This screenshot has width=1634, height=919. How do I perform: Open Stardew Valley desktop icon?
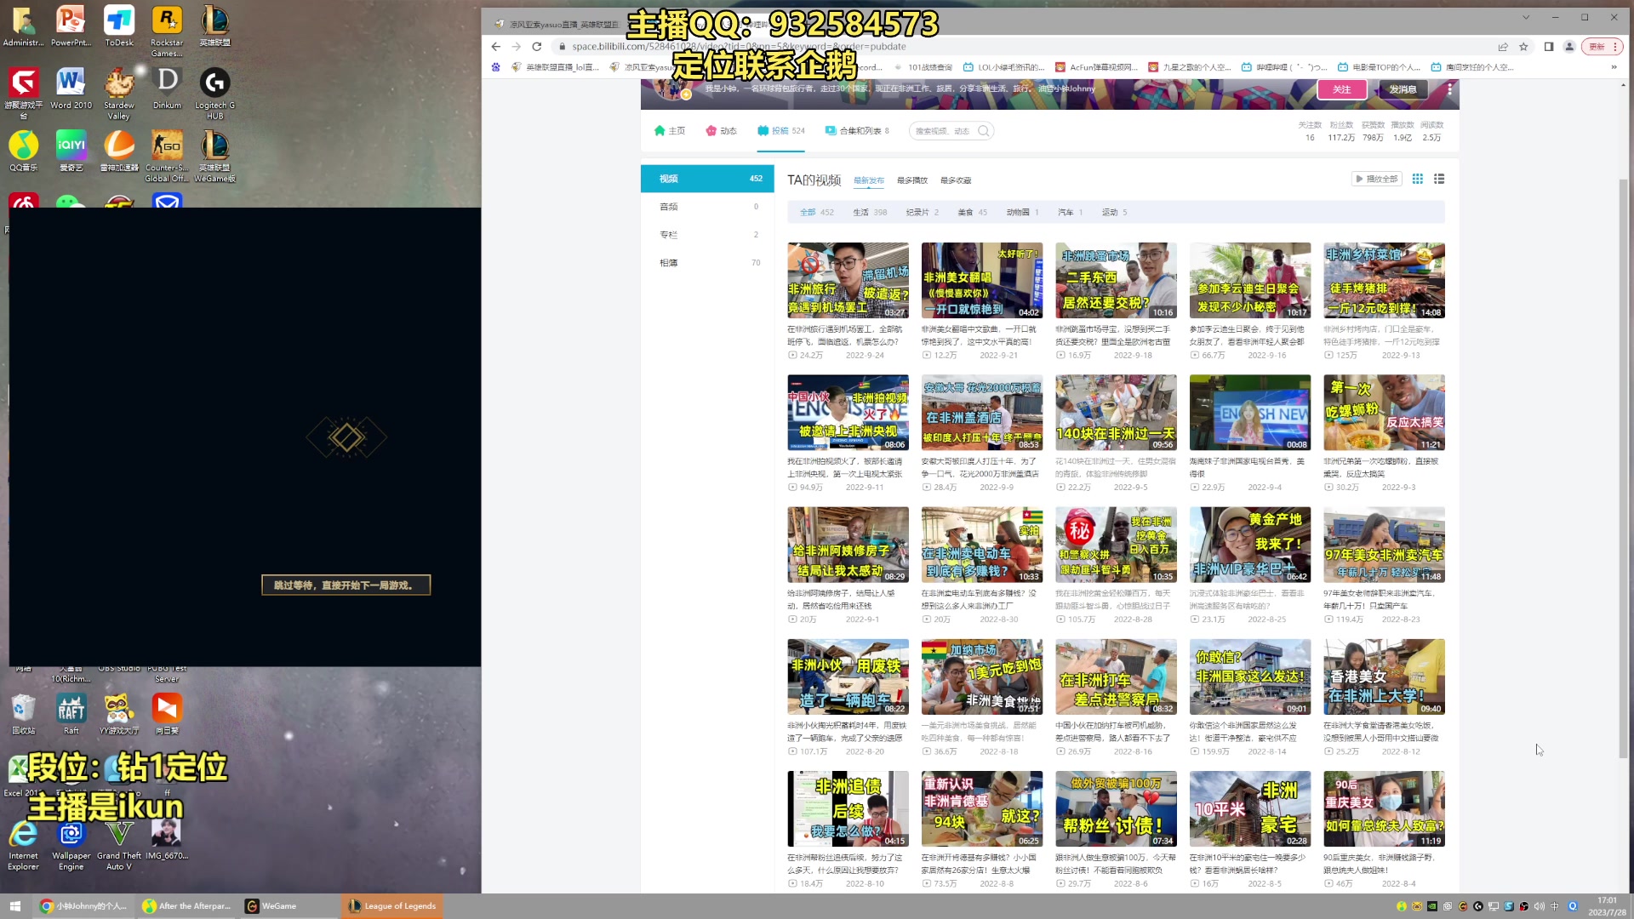tap(119, 94)
